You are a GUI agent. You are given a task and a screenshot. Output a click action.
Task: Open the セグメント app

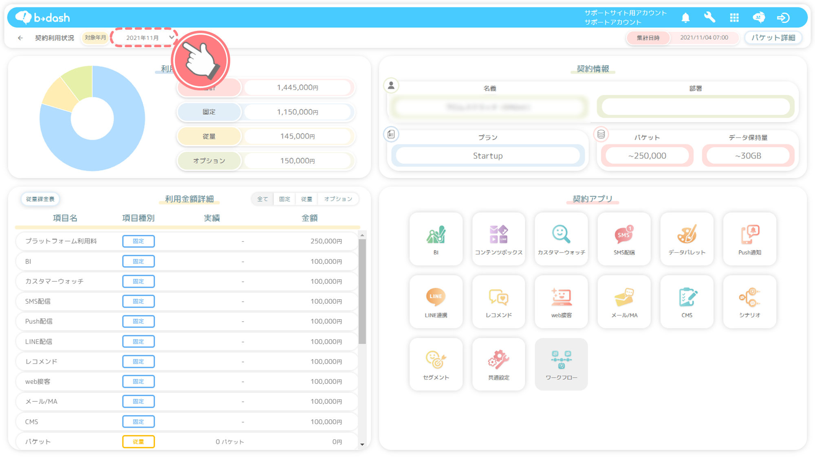(436, 364)
